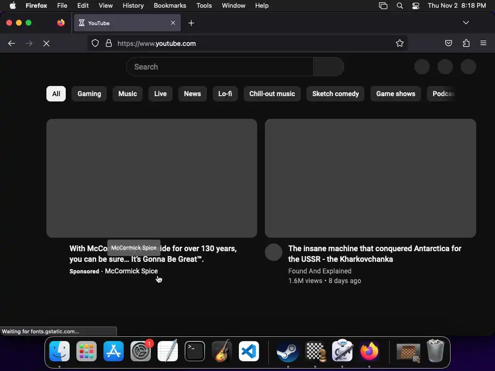Open Visual Studio Code from the dock
This screenshot has height=371, width=495.
click(x=249, y=351)
